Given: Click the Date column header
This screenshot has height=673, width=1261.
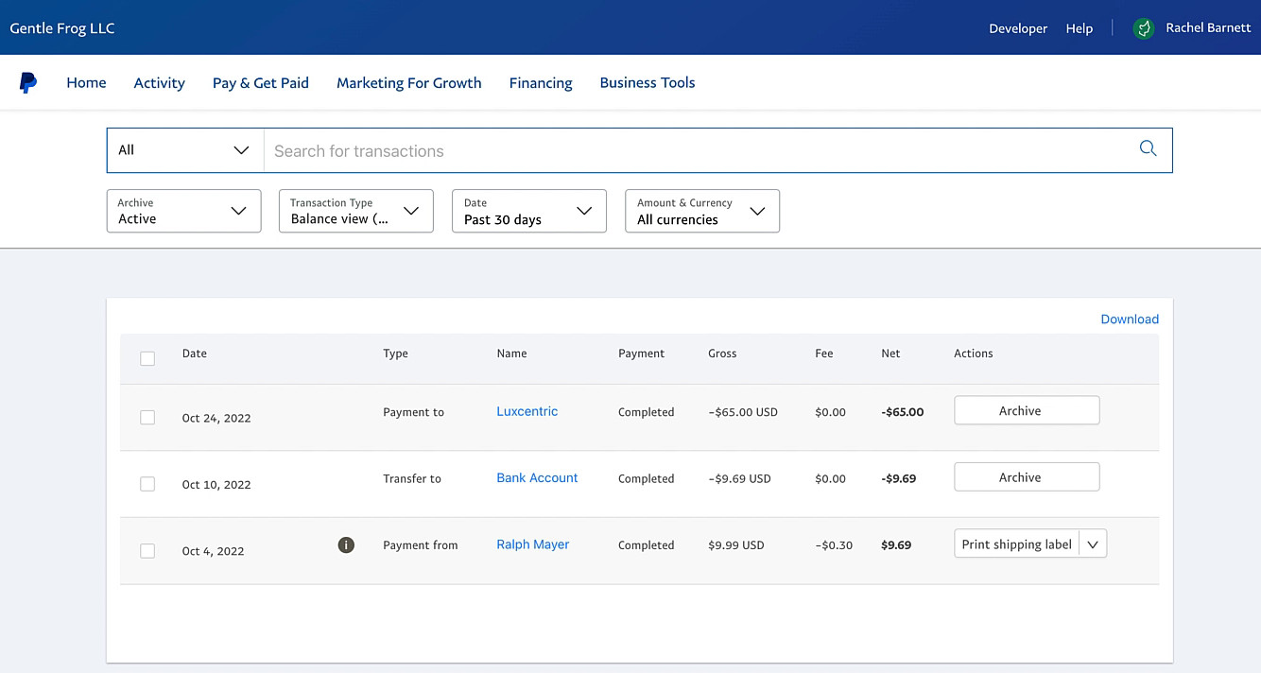Looking at the screenshot, I should coord(194,354).
